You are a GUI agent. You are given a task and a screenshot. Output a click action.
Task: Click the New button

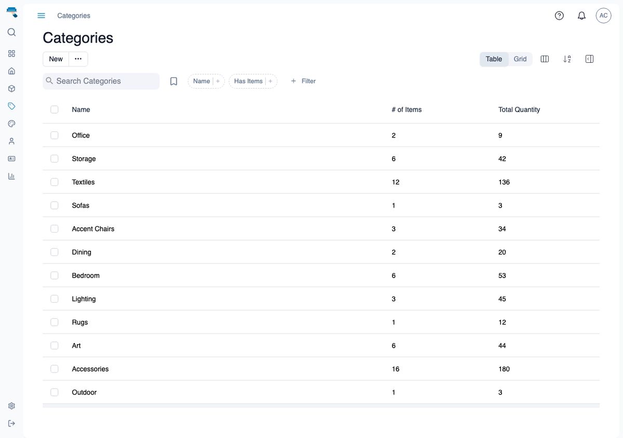(56, 59)
